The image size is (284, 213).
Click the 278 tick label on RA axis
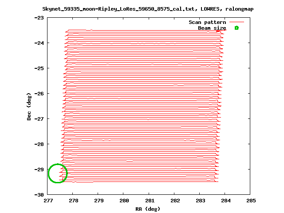[x=74, y=201]
